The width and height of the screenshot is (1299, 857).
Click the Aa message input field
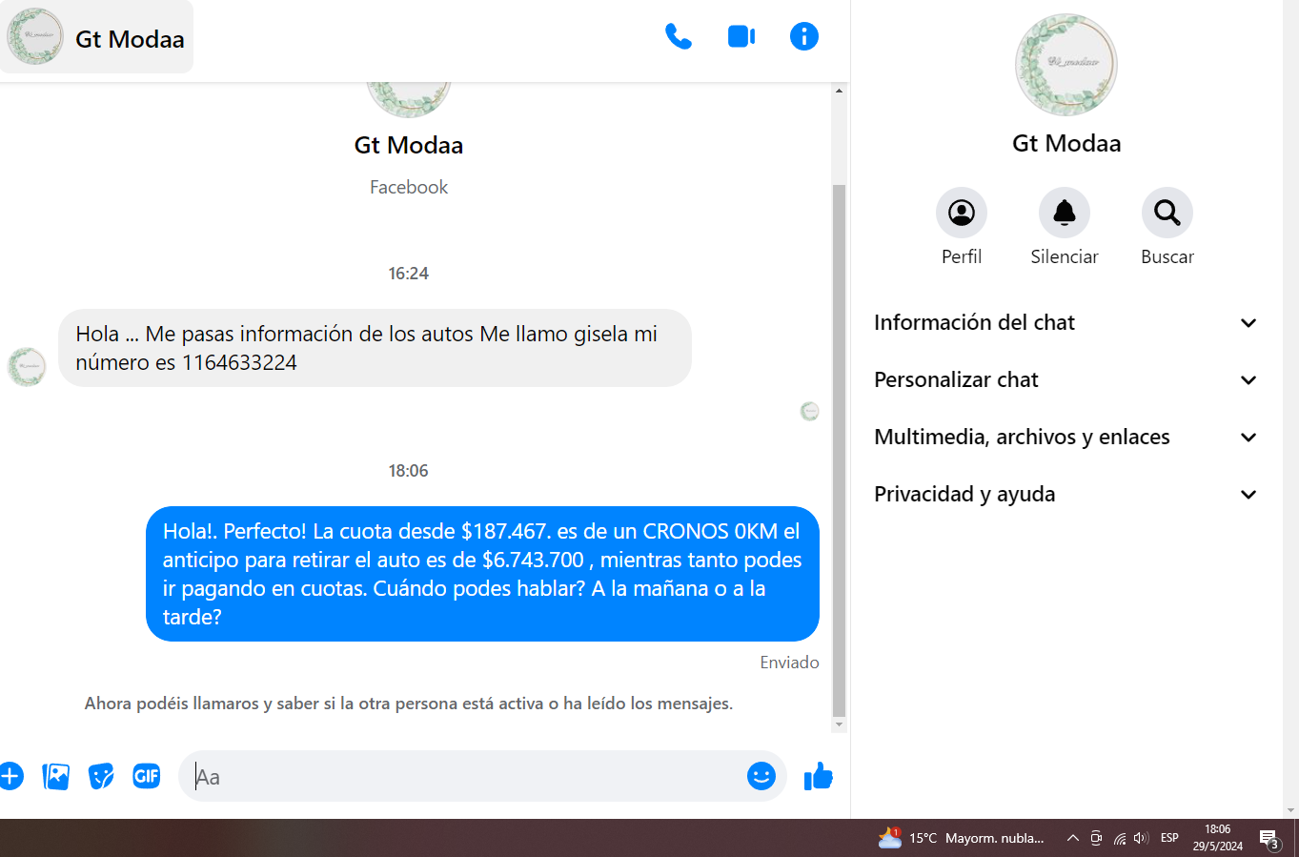[467, 776]
